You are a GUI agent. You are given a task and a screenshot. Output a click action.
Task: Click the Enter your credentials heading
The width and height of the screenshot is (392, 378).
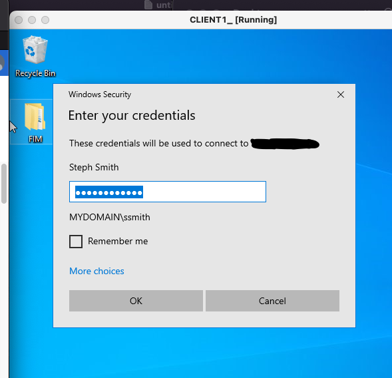point(132,116)
